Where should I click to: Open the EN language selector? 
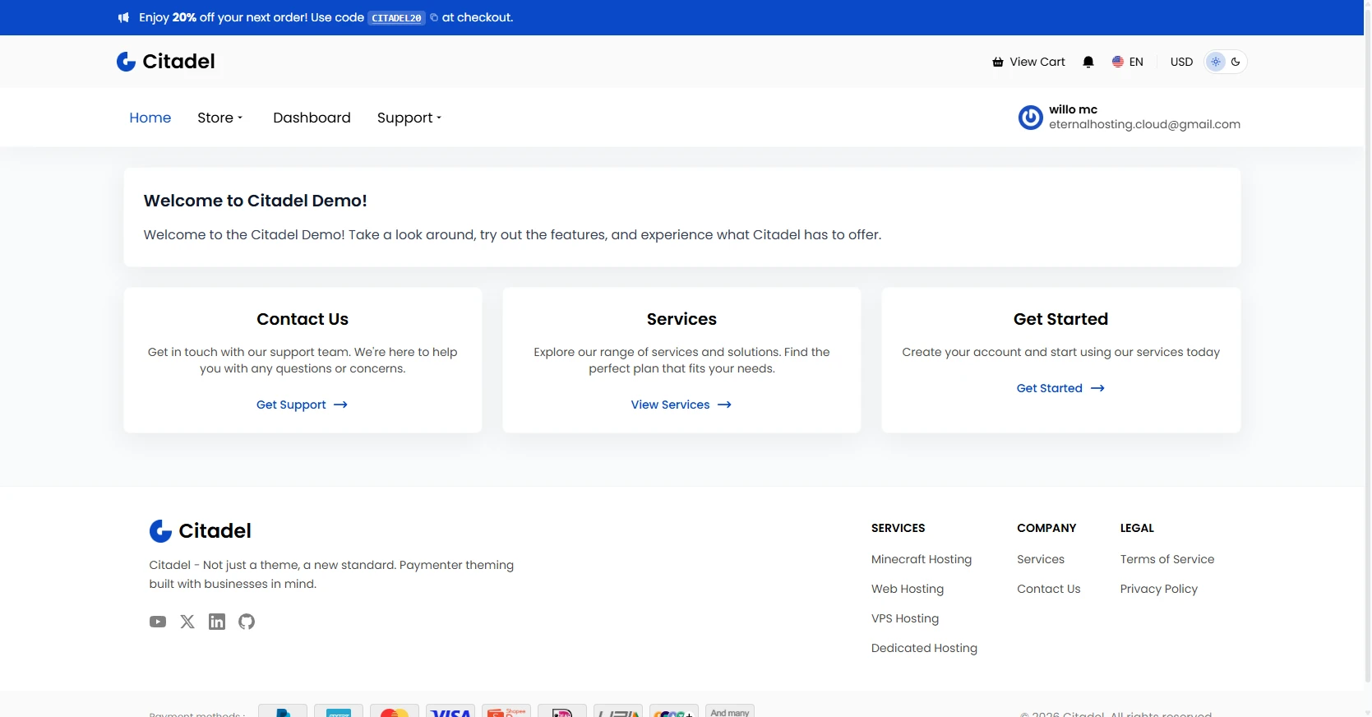click(1128, 62)
